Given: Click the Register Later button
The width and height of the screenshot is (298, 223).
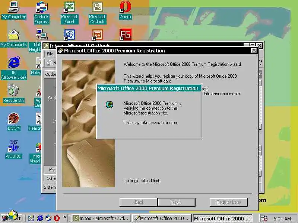Looking at the screenshot, I should click(x=229, y=202).
